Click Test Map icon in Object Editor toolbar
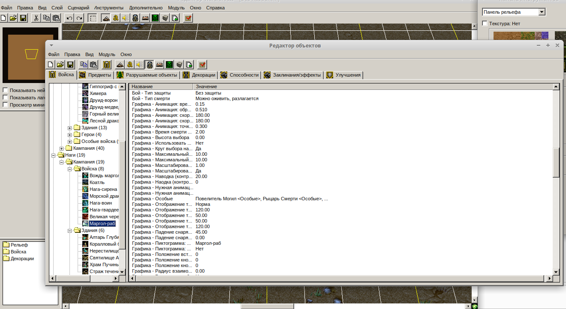 [x=202, y=65]
